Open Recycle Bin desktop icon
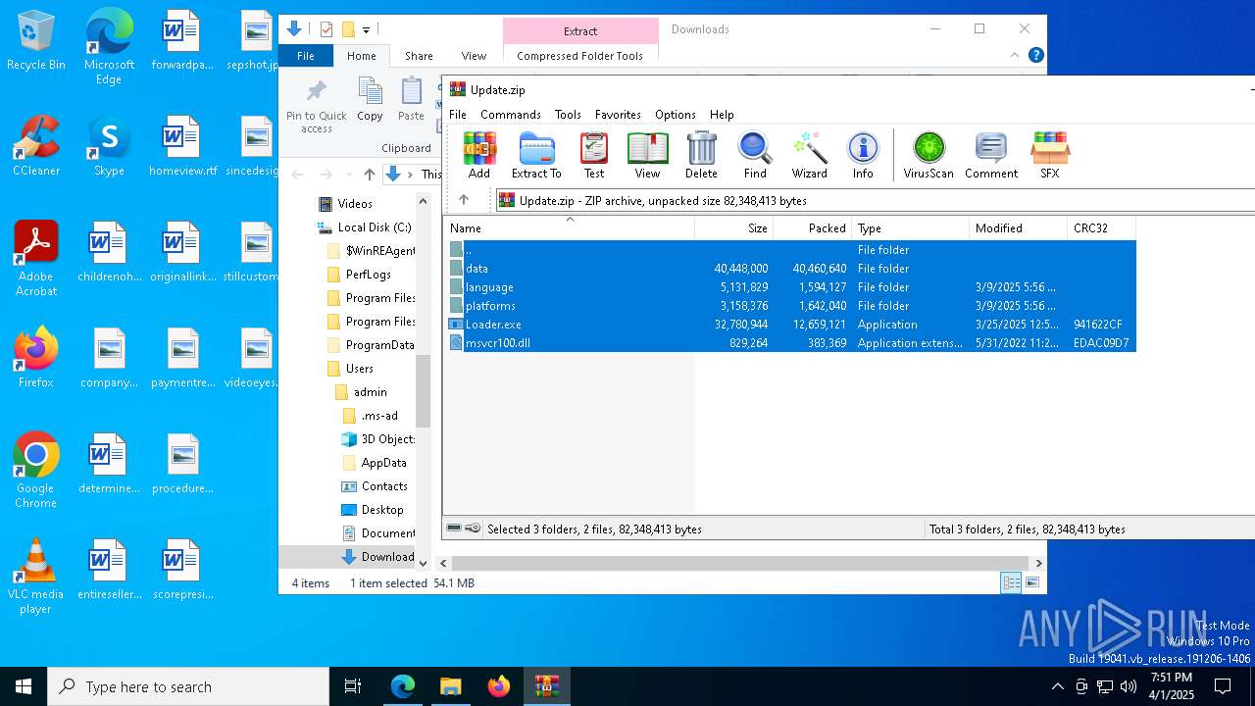Image resolution: width=1255 pixels, height=706 pixels. (x=36, y=41)
